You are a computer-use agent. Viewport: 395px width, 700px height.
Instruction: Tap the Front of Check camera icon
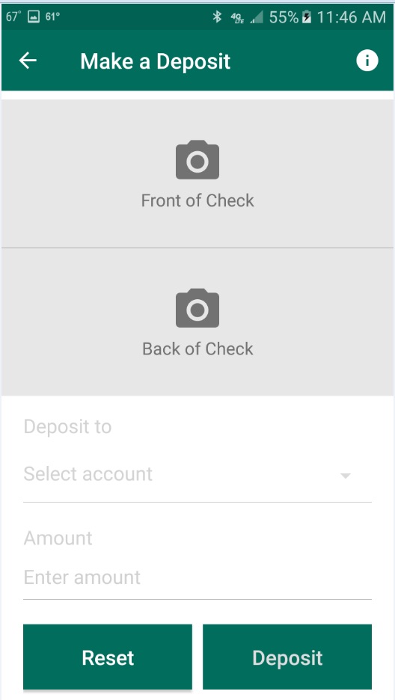tap(197, 160)
